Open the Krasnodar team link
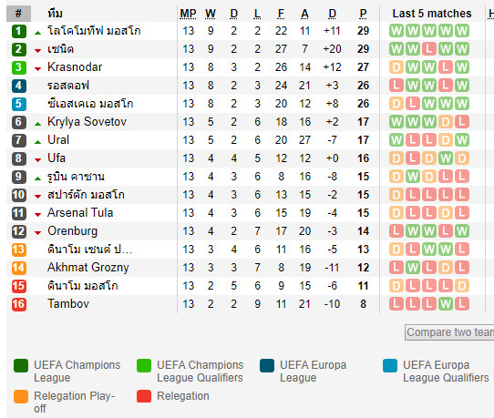Image resolution: width=494 pixels, height=418 pixels. 75,66
